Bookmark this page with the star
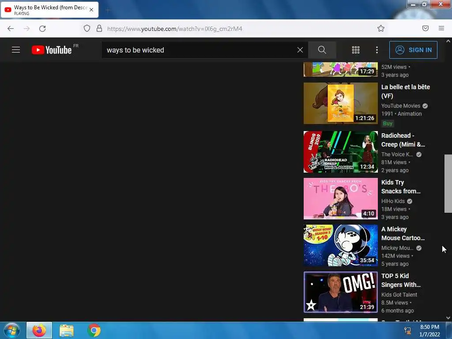 pyautogui.click(x=381, y=28)
